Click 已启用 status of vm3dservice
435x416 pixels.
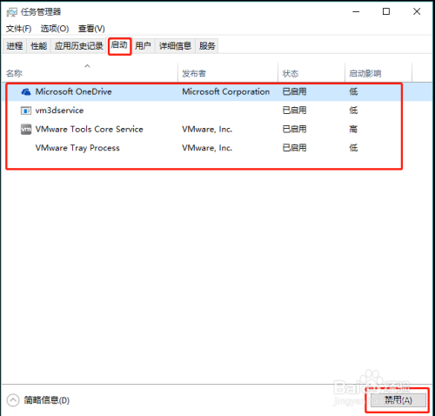294,111
